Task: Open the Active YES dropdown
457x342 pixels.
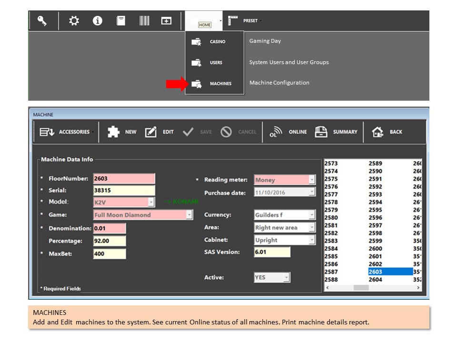Action: click(x=287, y=277)
